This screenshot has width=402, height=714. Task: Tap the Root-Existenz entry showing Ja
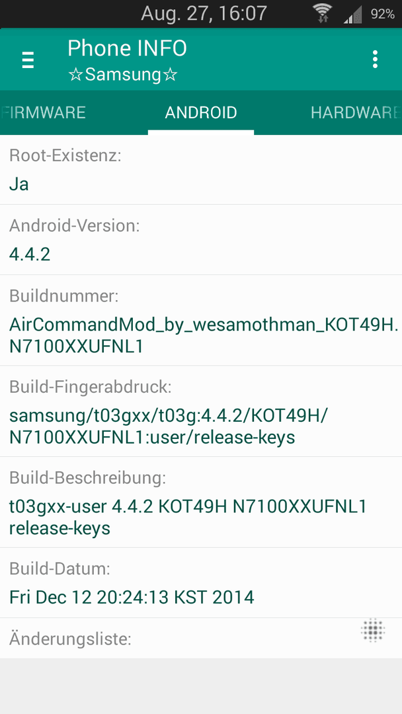coord(201,170)
